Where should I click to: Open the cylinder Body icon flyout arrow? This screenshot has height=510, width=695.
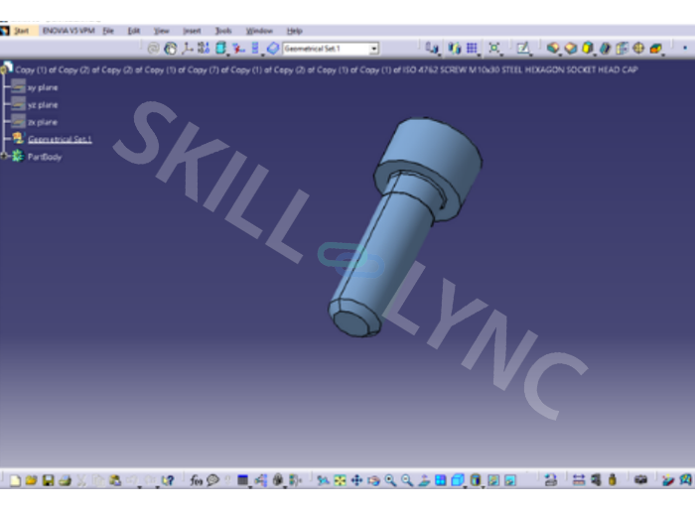(x=228, y=56)
